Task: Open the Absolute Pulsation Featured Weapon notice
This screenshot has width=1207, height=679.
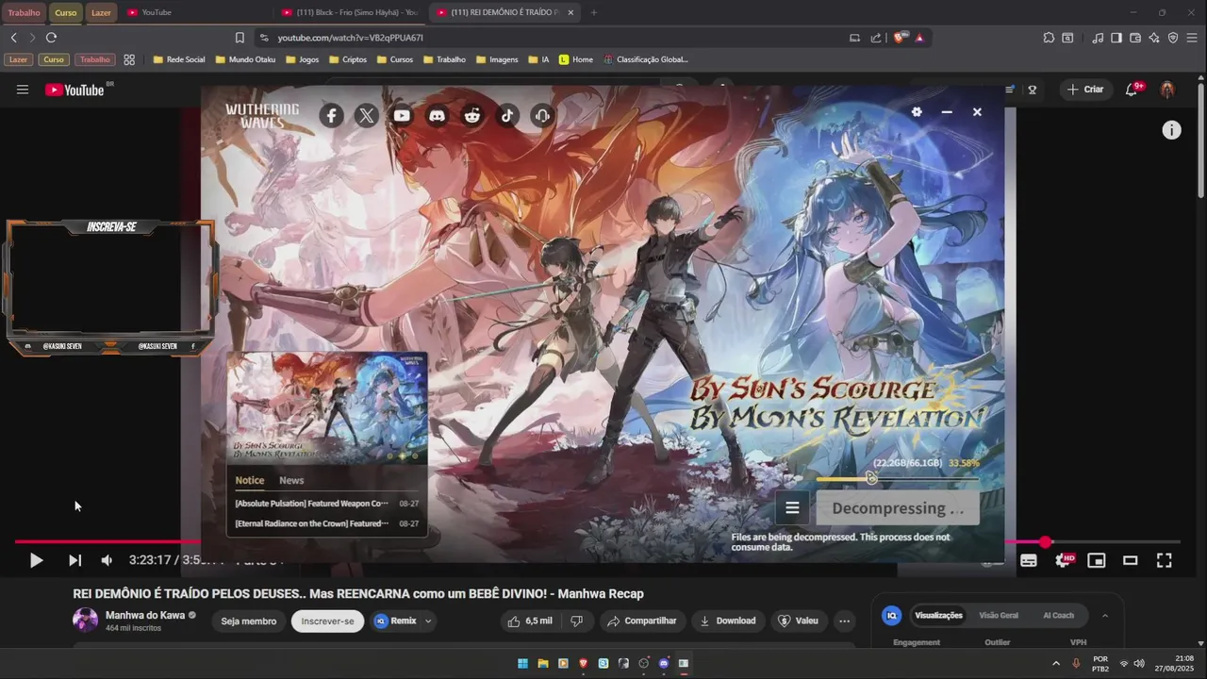Action: coord(326,504)
